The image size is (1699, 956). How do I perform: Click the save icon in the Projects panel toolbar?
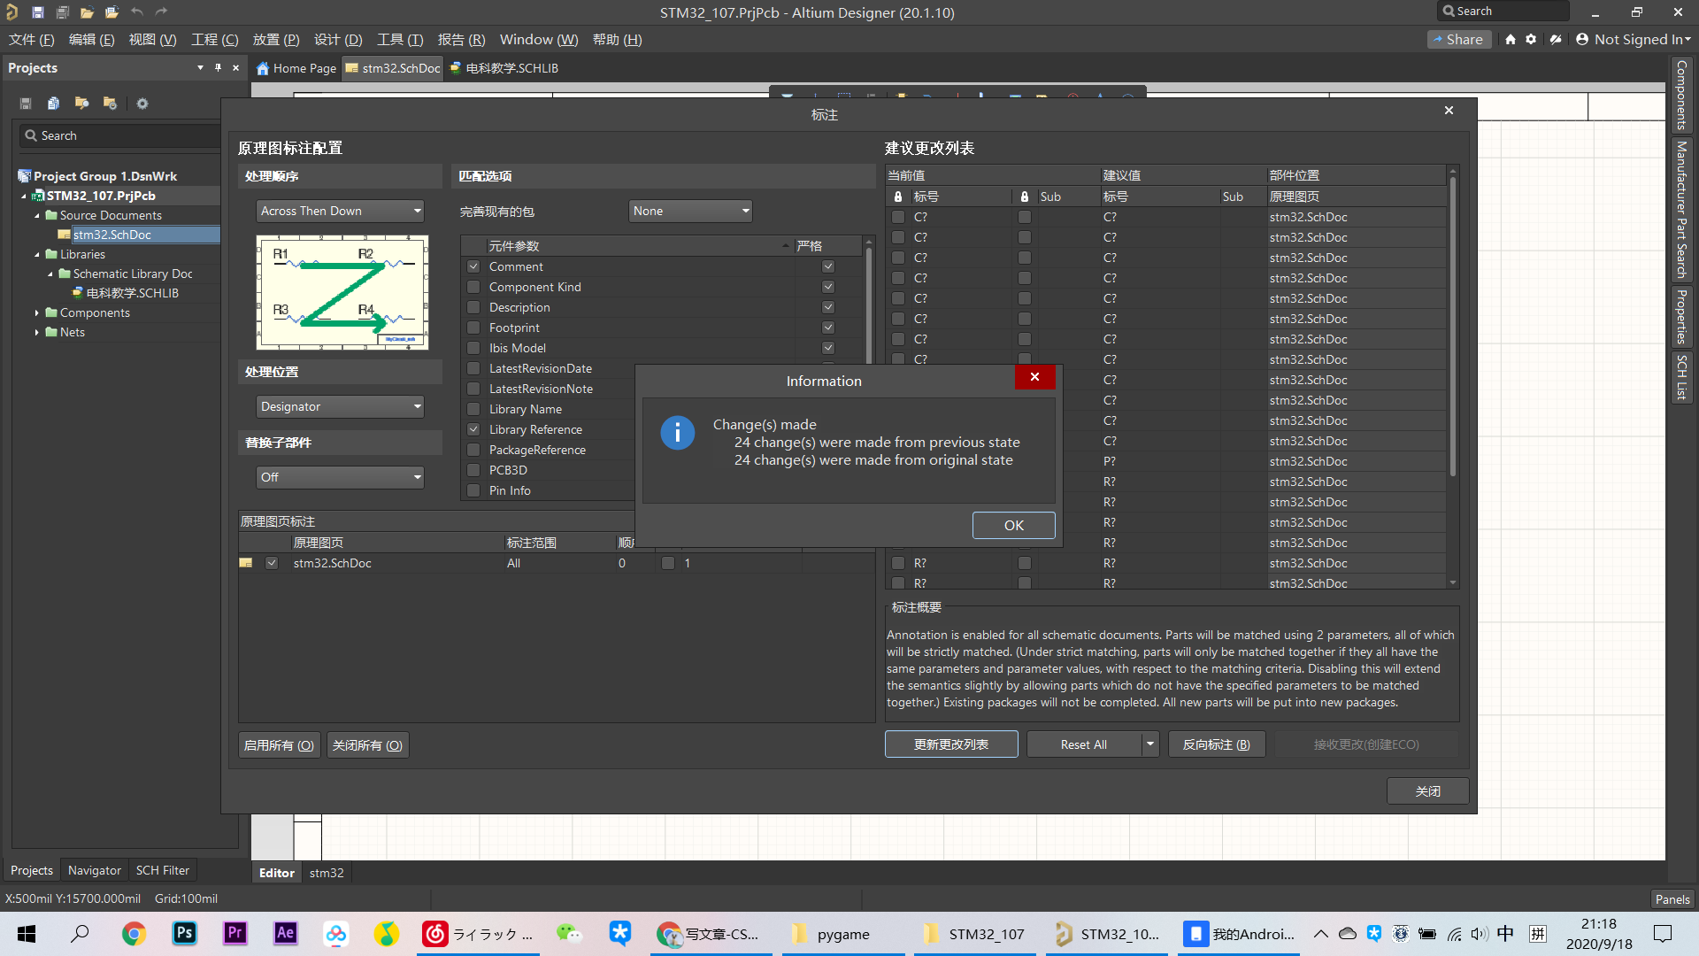pos(26,104)
